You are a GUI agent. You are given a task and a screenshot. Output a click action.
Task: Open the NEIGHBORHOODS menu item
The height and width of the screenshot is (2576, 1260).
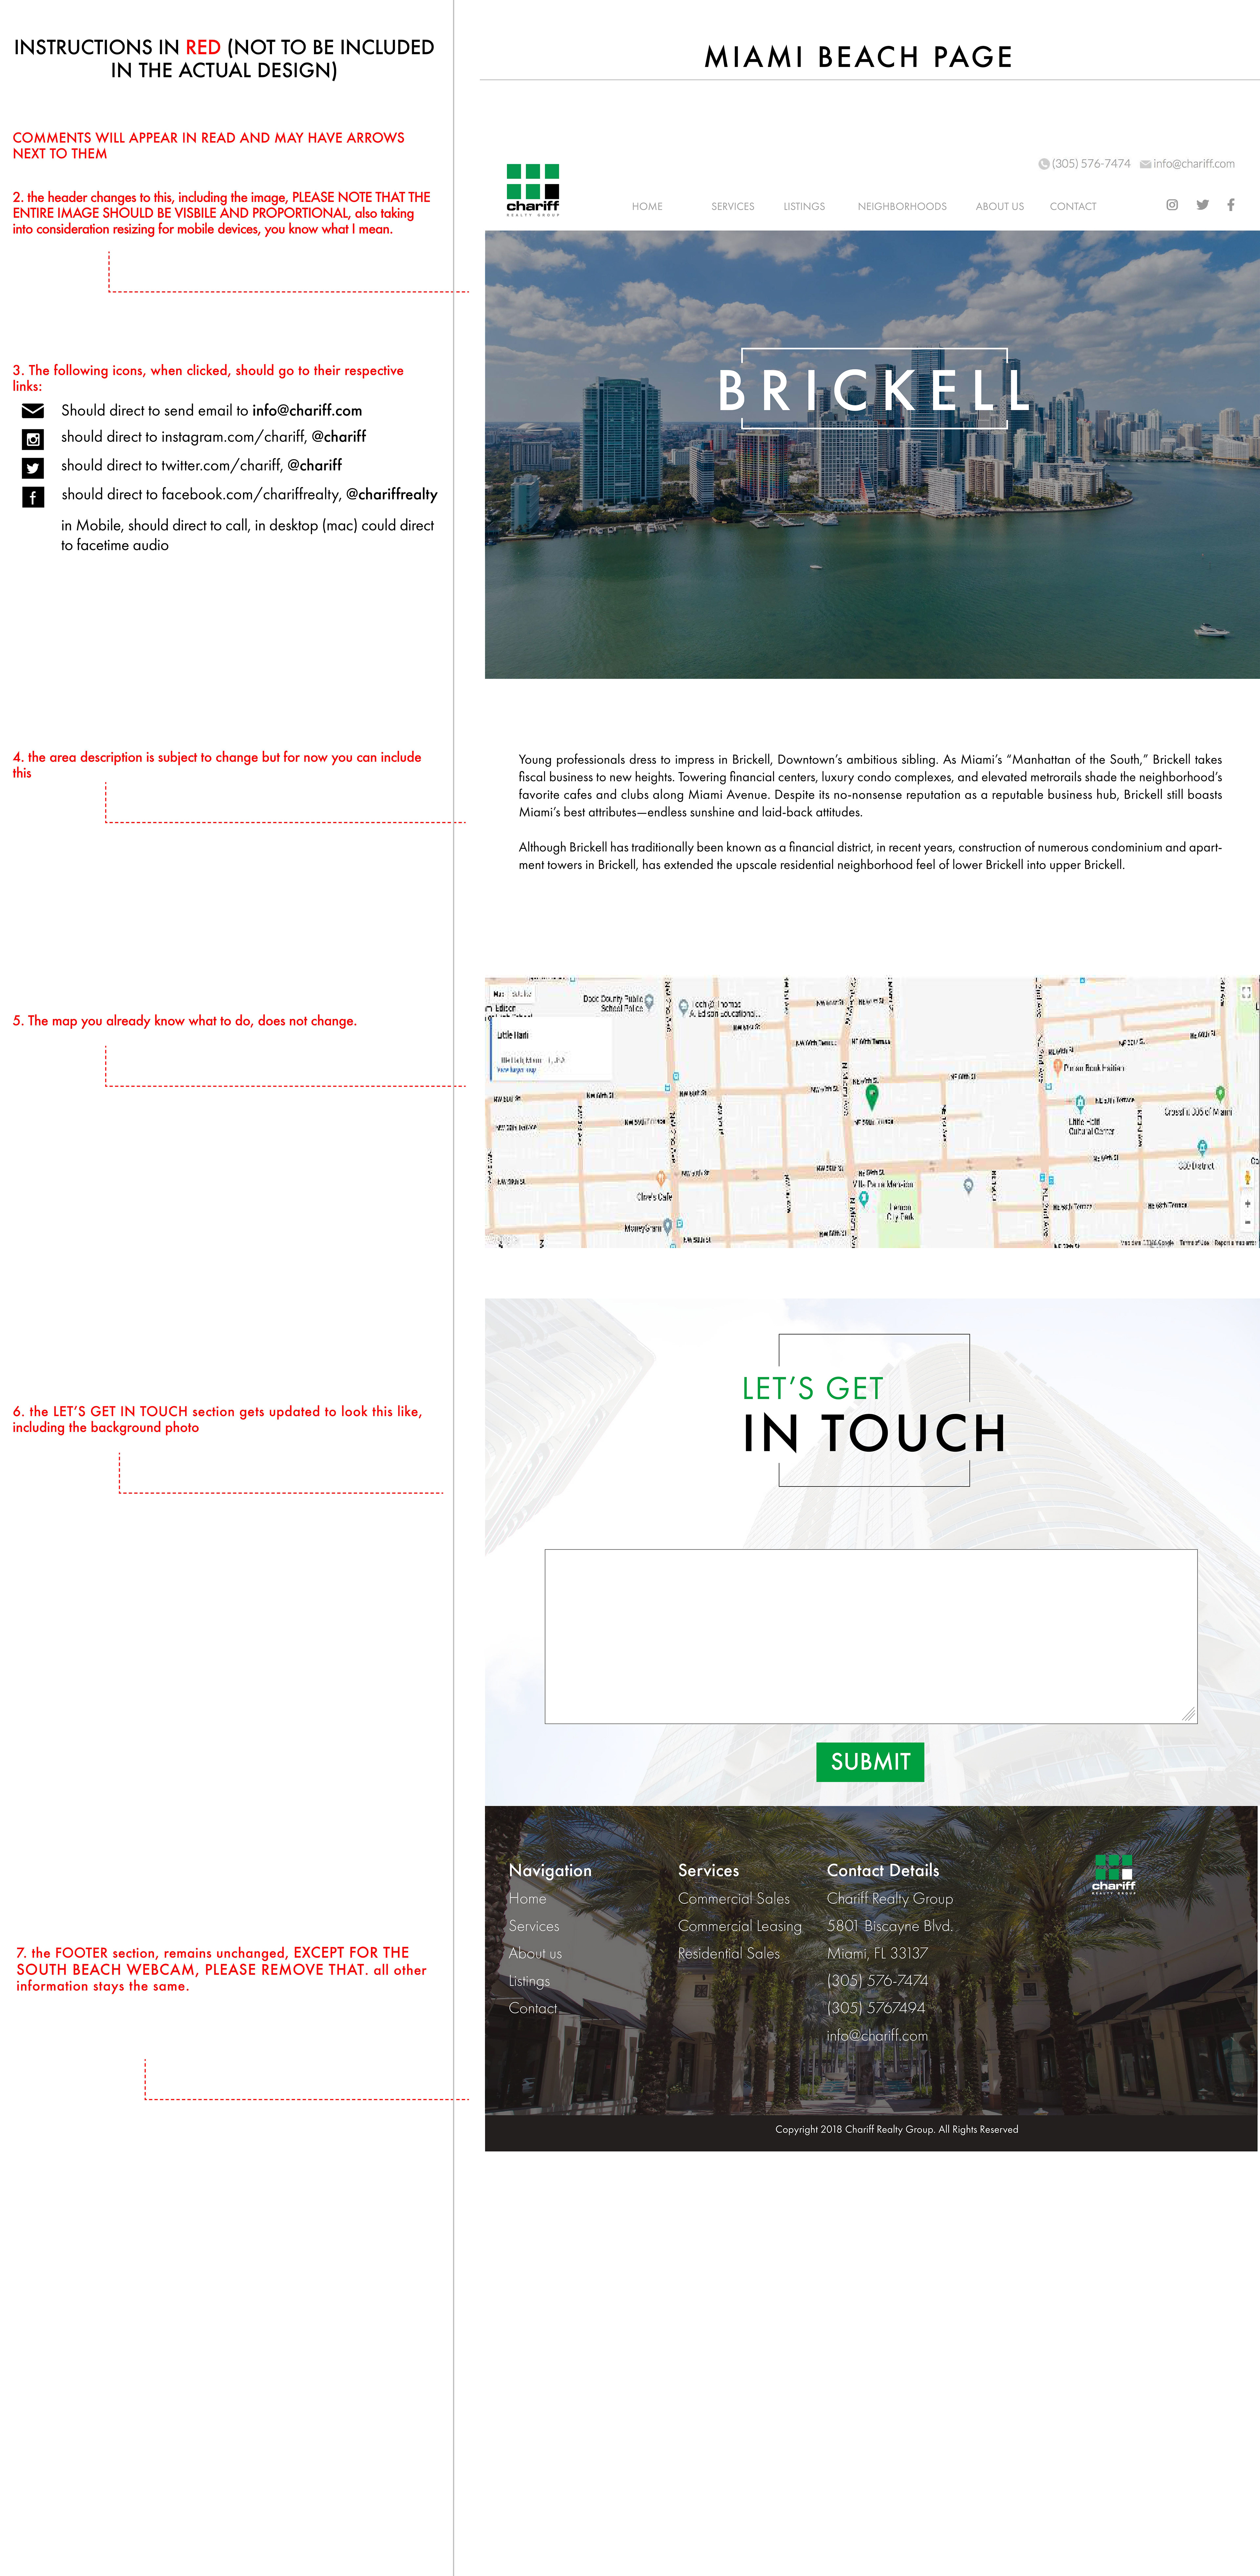click(902, 207)
